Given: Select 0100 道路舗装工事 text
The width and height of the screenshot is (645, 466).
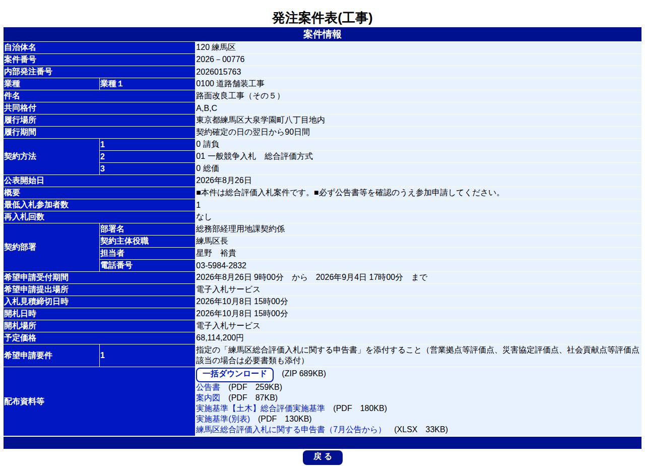Looking at the screenshot, I should pyautogui.click(x=230, y=84).
